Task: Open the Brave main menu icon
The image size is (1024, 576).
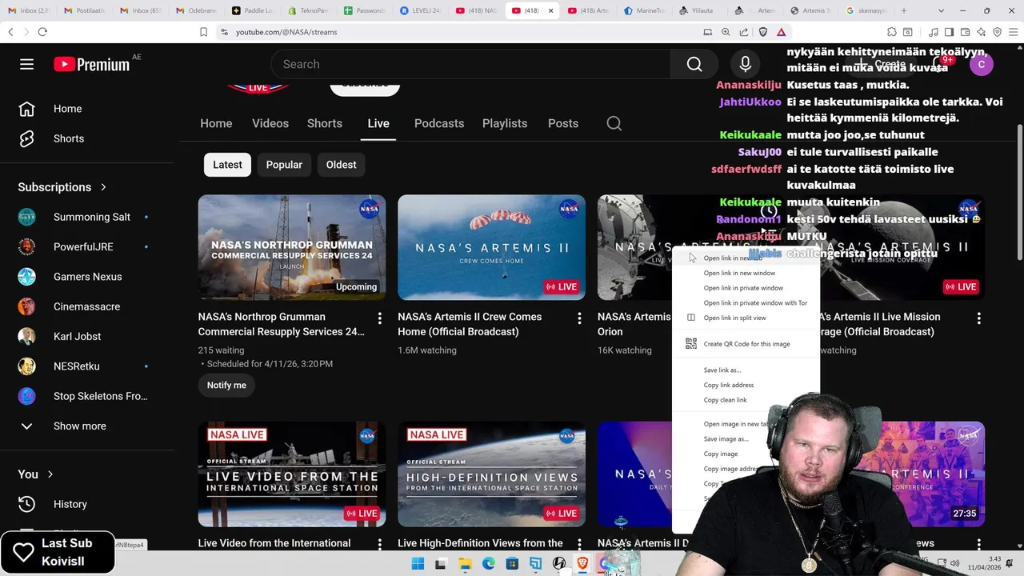Action: pos(1014,32)
